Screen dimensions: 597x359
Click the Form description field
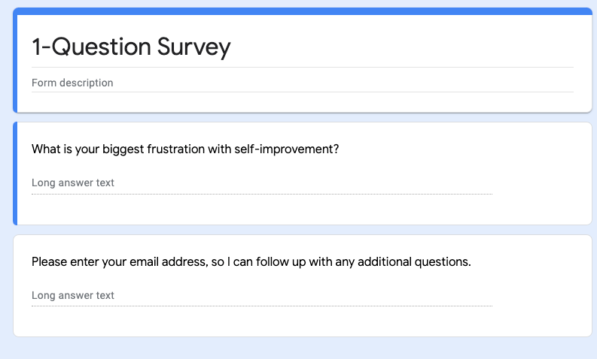click(72, 83)
